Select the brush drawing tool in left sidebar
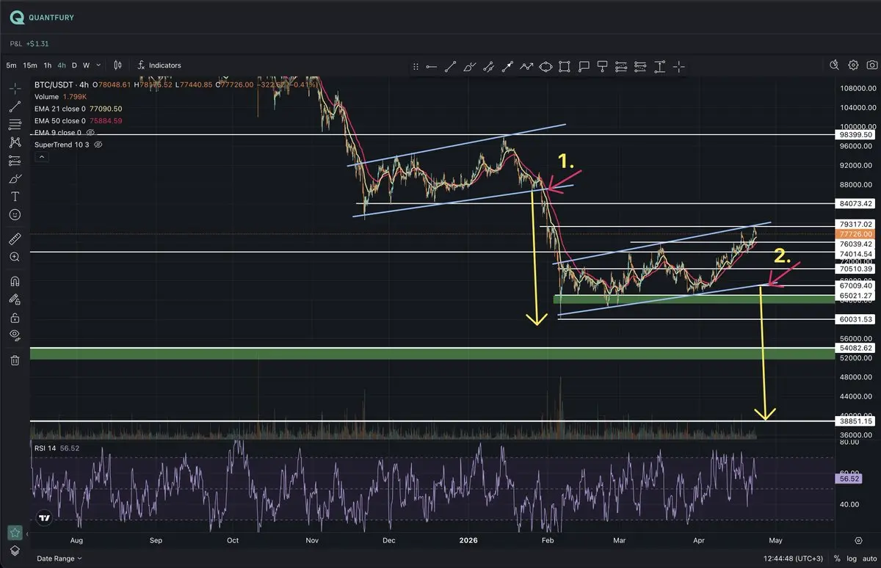Viewport: 881px width, 568px height. click(15, 178)
